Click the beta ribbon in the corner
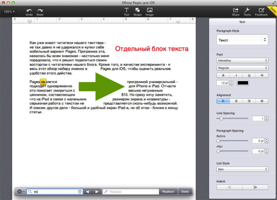 click(x=272, y=11)
